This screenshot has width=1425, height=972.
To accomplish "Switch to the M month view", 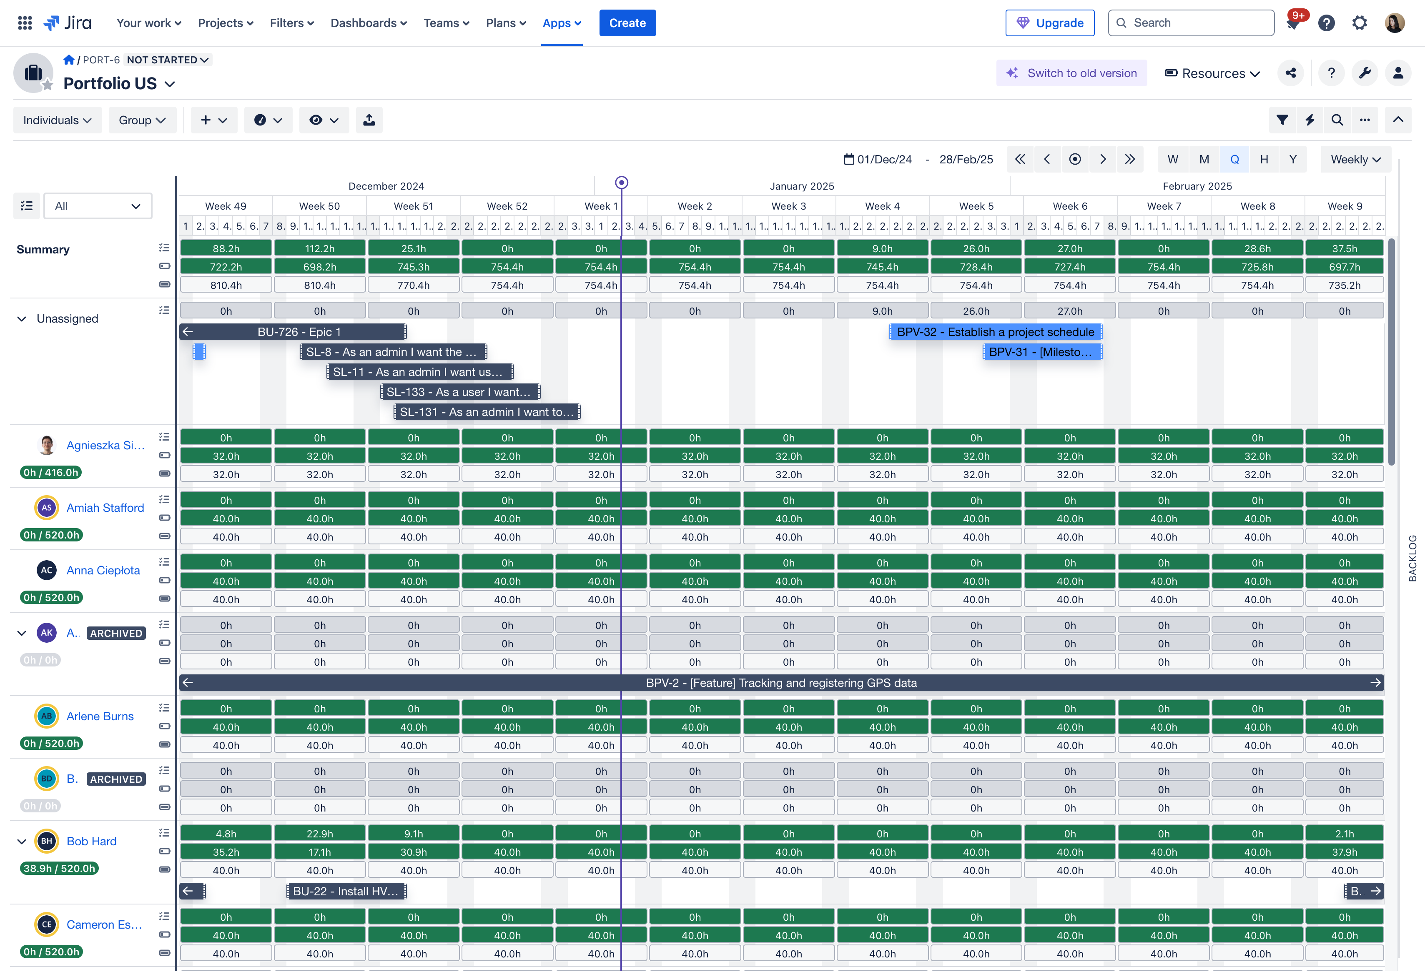I will [1204, 159].
